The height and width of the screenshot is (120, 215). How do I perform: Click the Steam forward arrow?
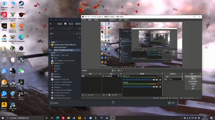click(54, 24)
